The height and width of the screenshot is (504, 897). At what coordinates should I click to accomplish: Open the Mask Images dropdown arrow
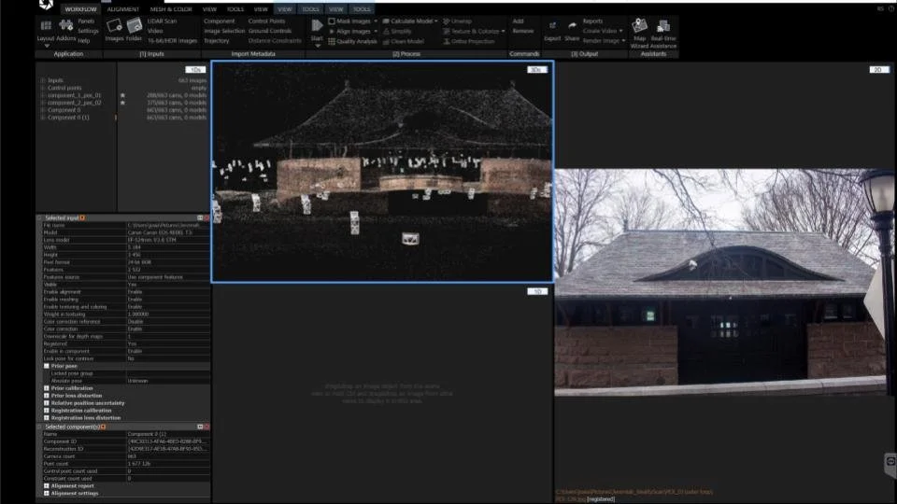(x=376, y=21)
